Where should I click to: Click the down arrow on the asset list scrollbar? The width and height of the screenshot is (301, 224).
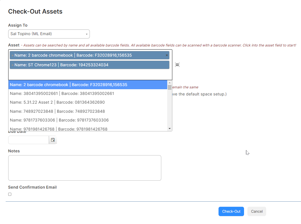170,128
